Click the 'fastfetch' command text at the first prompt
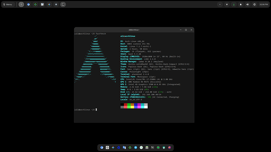The height and width of the screenshot is (152, 271). 101,34
